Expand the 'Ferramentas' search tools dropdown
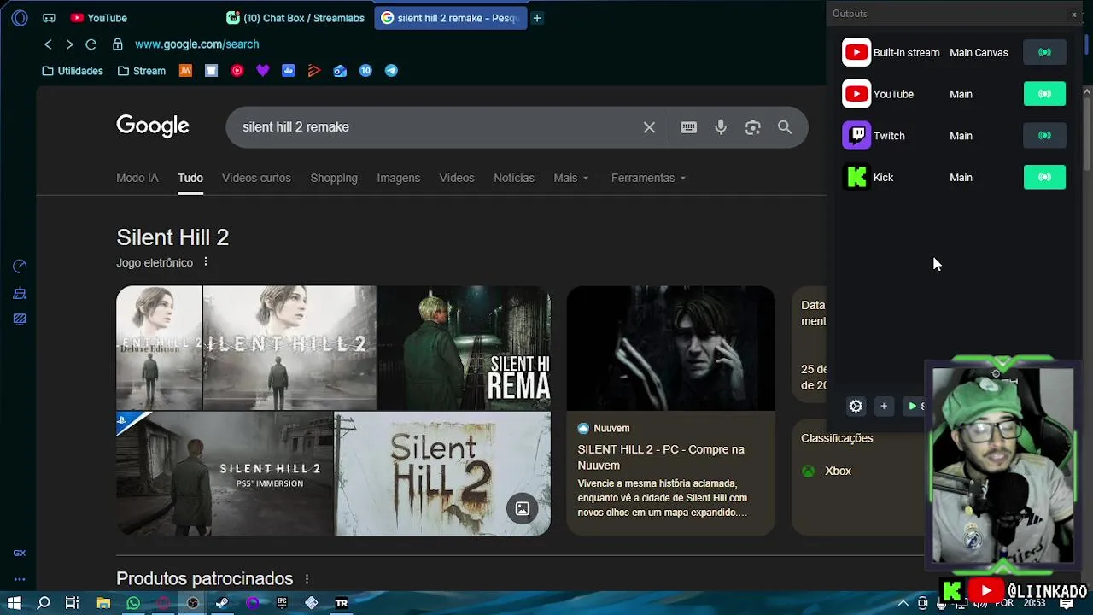 click(649, 178)
